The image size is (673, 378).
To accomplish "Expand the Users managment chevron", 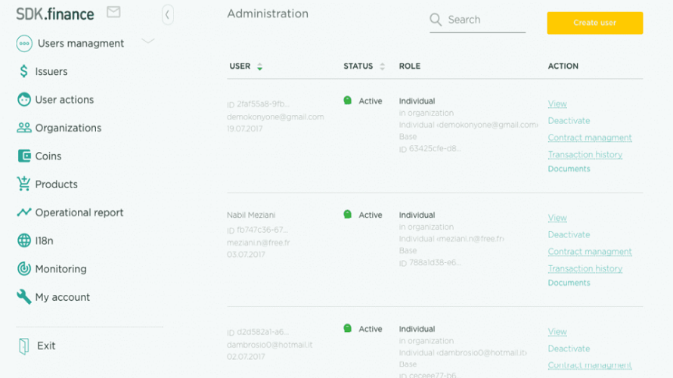I will tap(147, 42).
